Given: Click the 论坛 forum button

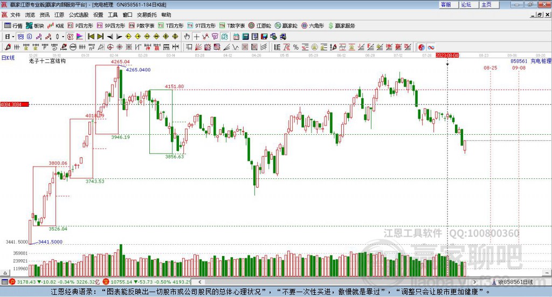Looking at the screenshot, I should pos(468,4).
